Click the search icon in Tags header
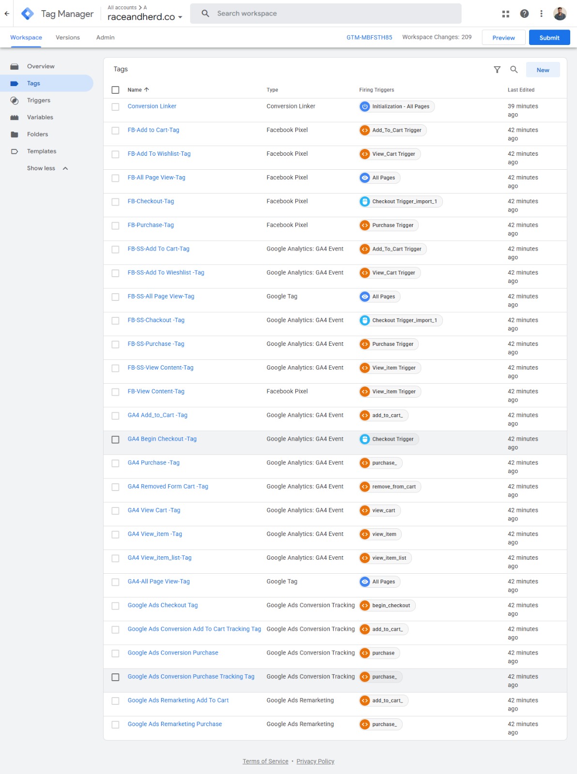 [x=514, y=70]
